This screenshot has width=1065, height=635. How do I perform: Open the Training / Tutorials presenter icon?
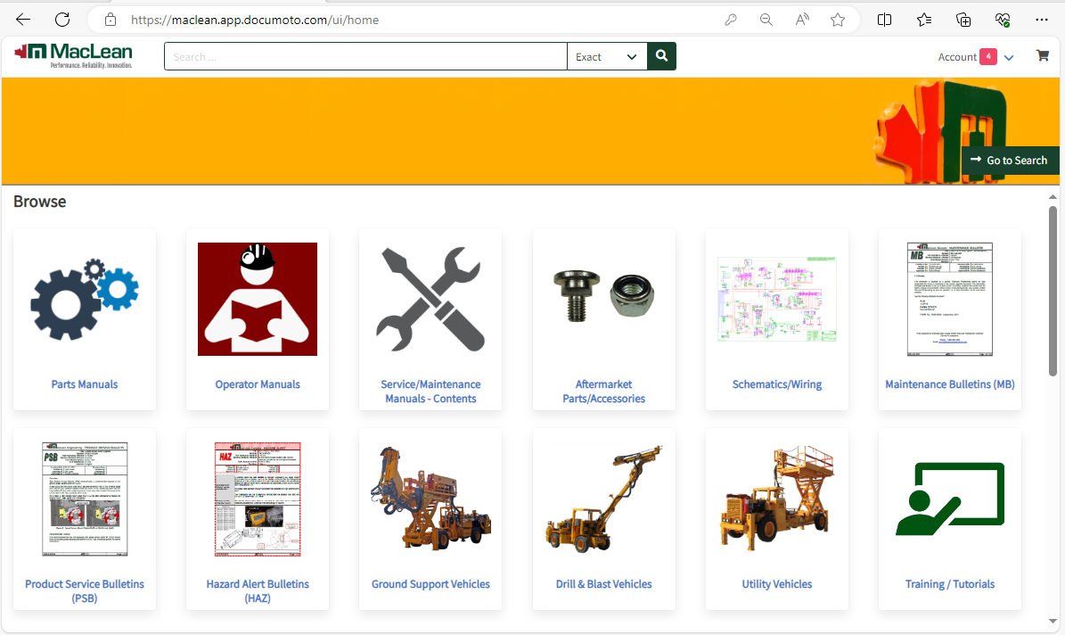[x=949, y=499]
